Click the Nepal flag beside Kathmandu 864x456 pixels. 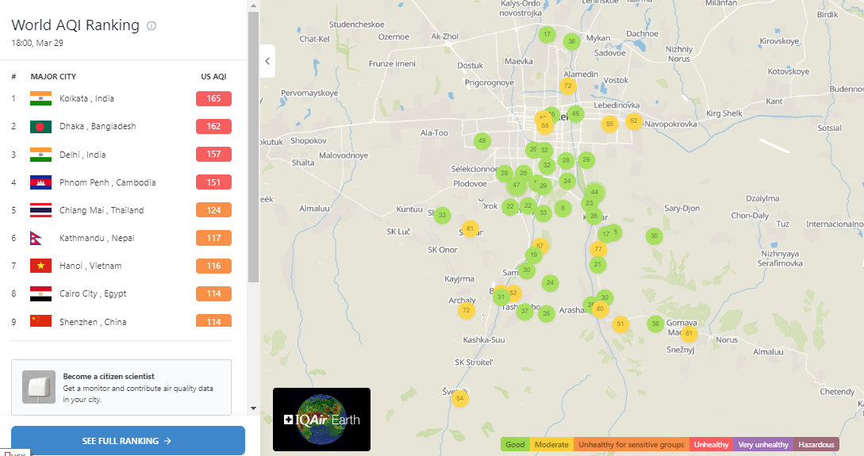[36, 238]
